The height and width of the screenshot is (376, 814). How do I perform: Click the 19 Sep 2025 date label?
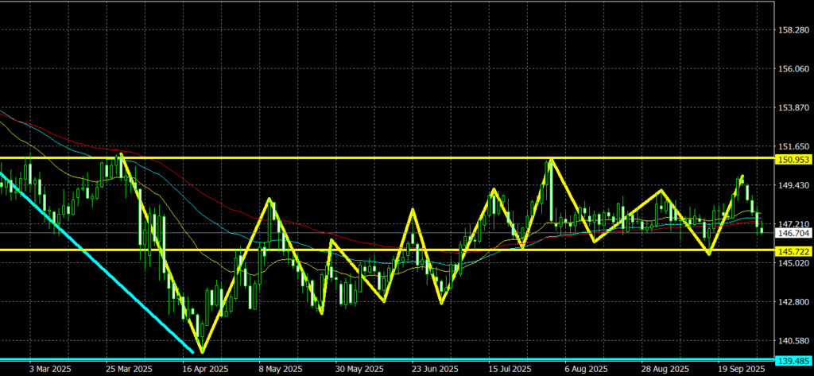[742, 370]
